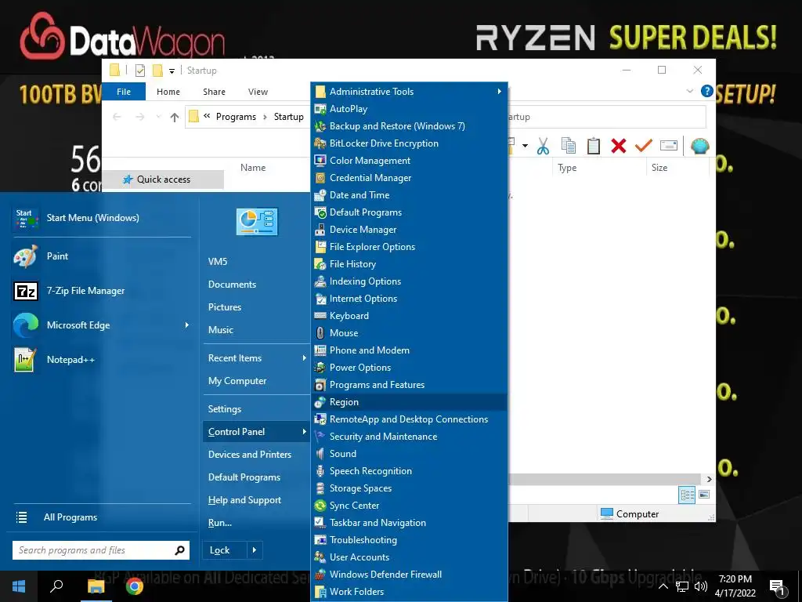802x602 pixels.
Task: Click the Type column header
Action: (x=567, y=168)
